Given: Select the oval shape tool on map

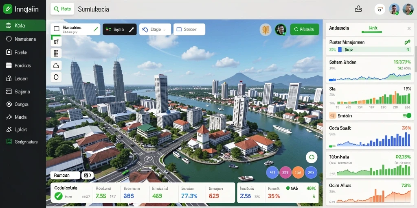Looking at the screenshot, I should 56,77.
